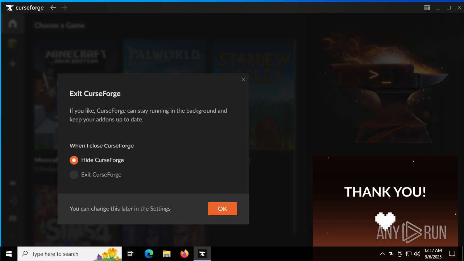Image resolution: width=464 pixels, height=261 pixels.
Task: Open the Minecraft Java Edition game card
Action: [76, 95]
